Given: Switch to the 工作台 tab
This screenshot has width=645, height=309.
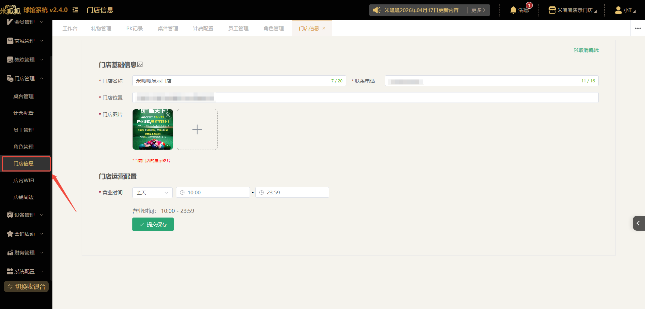Looking at the screenshot, I should (x=70, y=28).
